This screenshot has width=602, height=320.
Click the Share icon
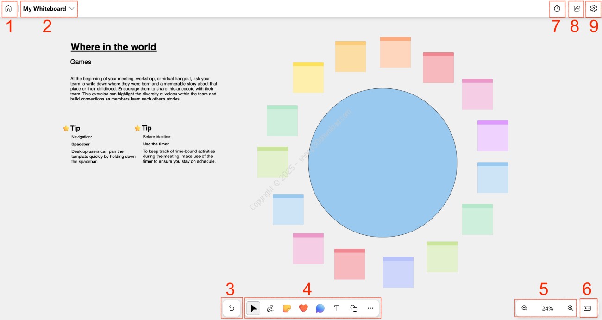577,8
